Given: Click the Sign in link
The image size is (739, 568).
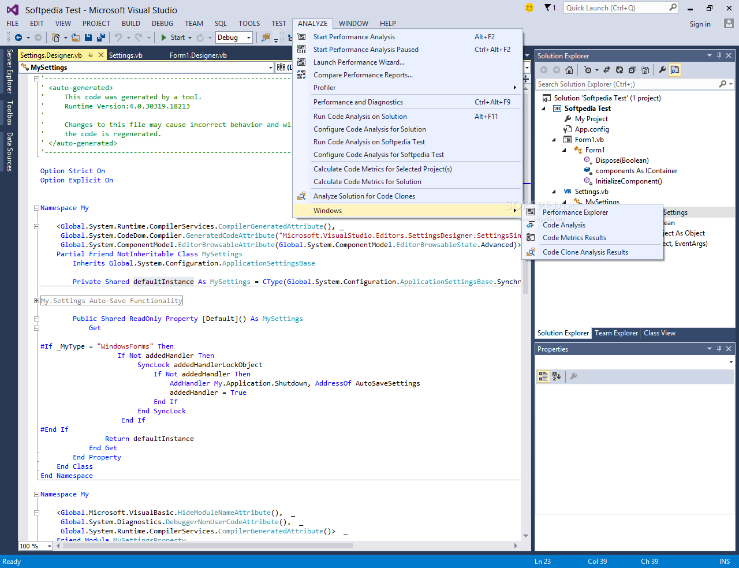Looking at the screenshot, I should [x=700, y=24].
